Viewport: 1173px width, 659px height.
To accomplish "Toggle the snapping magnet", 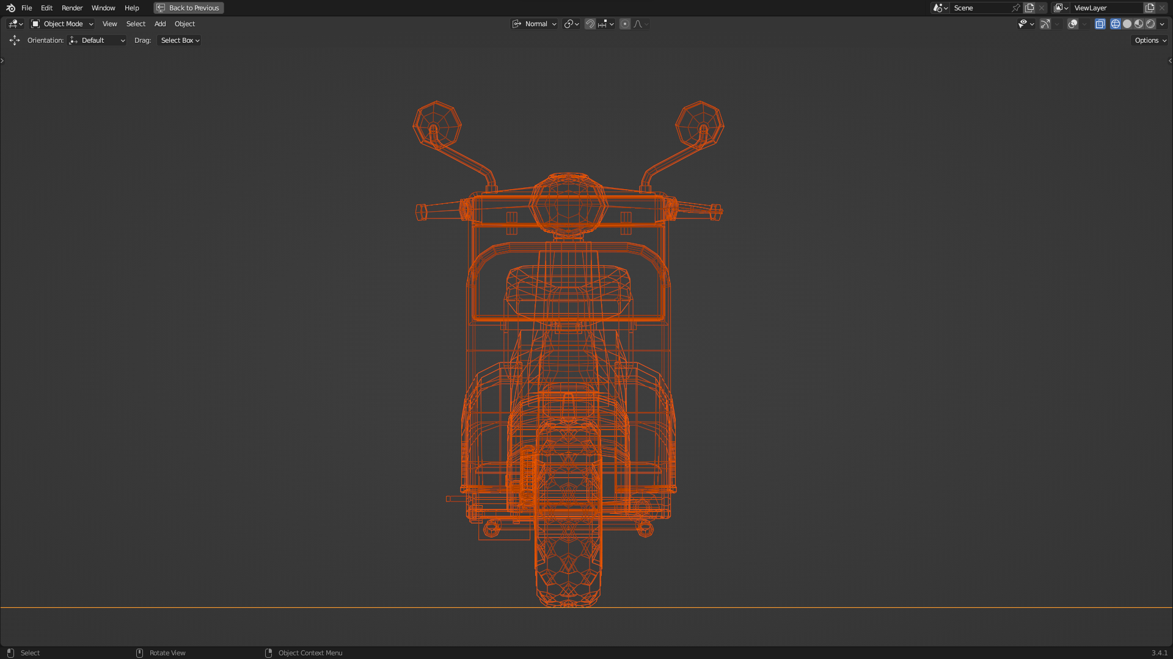I will pos(590,24).
